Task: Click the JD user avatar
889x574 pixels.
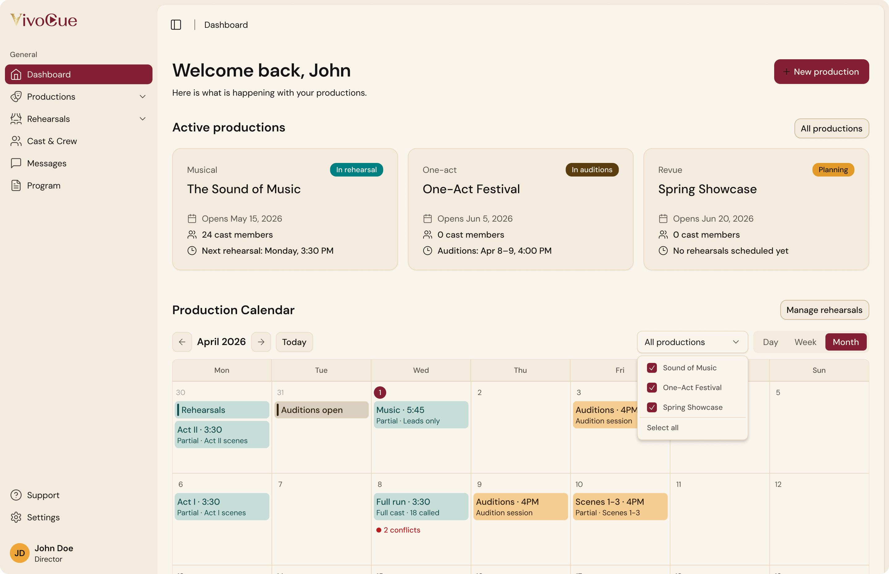Action: [x=20, y=553]
